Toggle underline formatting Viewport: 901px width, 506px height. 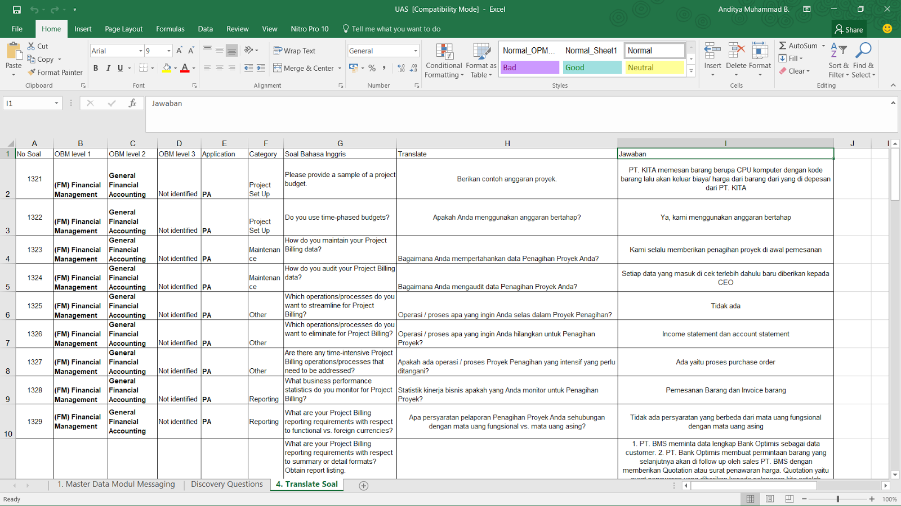(x=120, y=68)
